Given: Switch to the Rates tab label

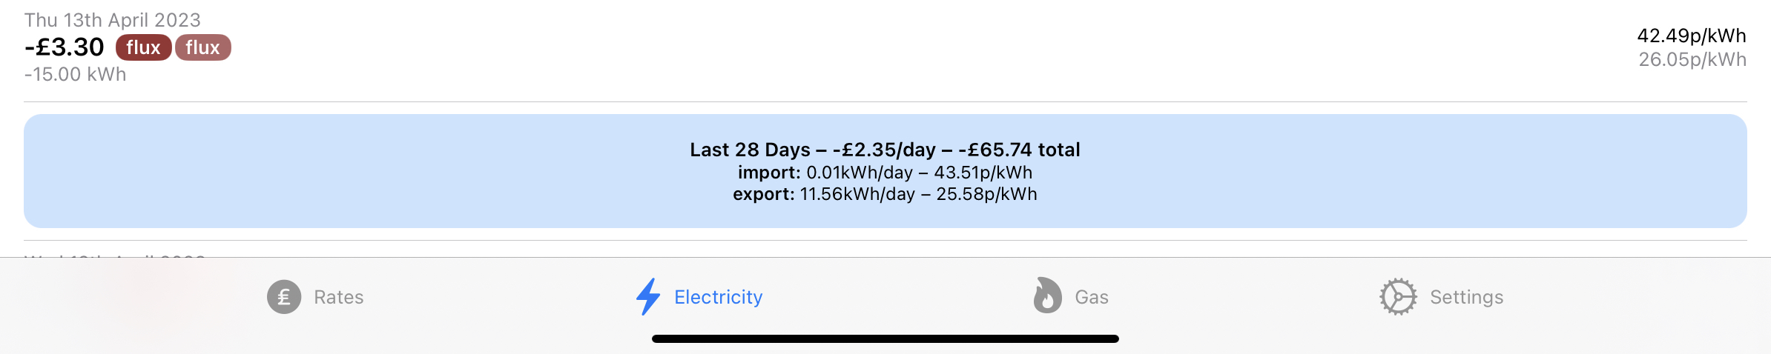Looking at the screenshot, I should pos(339,297).
